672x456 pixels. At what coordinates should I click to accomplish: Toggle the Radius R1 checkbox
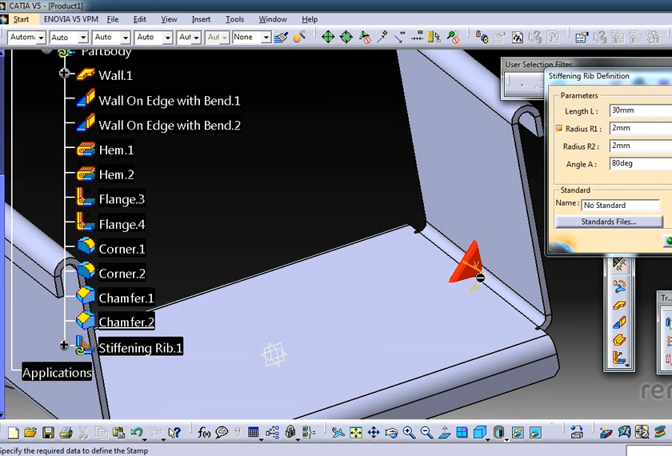(558, 128)
